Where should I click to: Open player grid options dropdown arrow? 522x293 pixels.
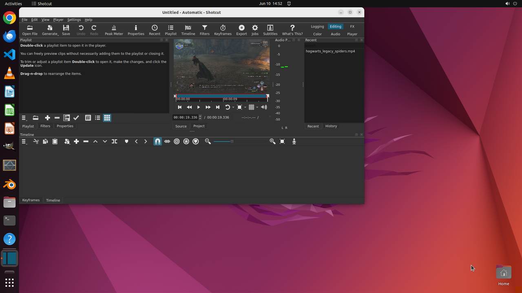pos(257,107)
